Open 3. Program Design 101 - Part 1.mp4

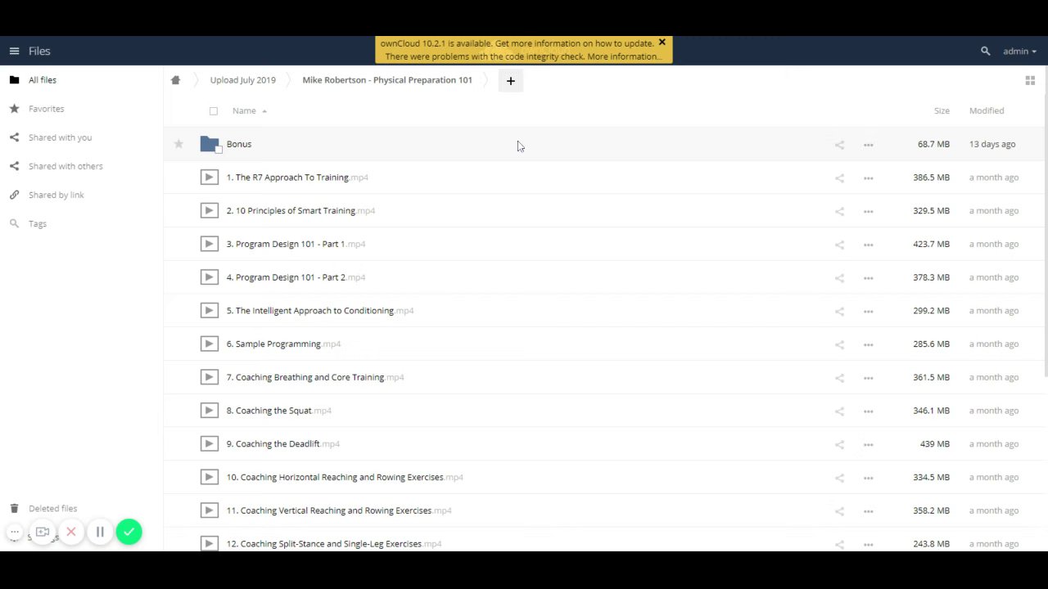point(296,244)
